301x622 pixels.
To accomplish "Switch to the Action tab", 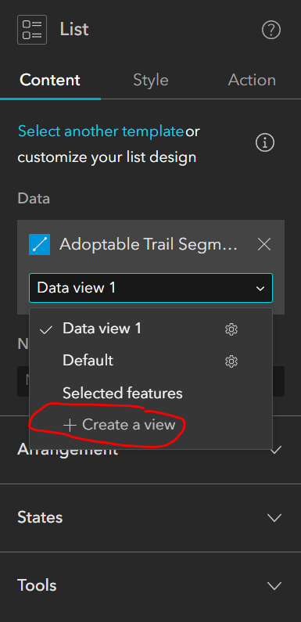I will pyautogui.click(x=252, y=80).
